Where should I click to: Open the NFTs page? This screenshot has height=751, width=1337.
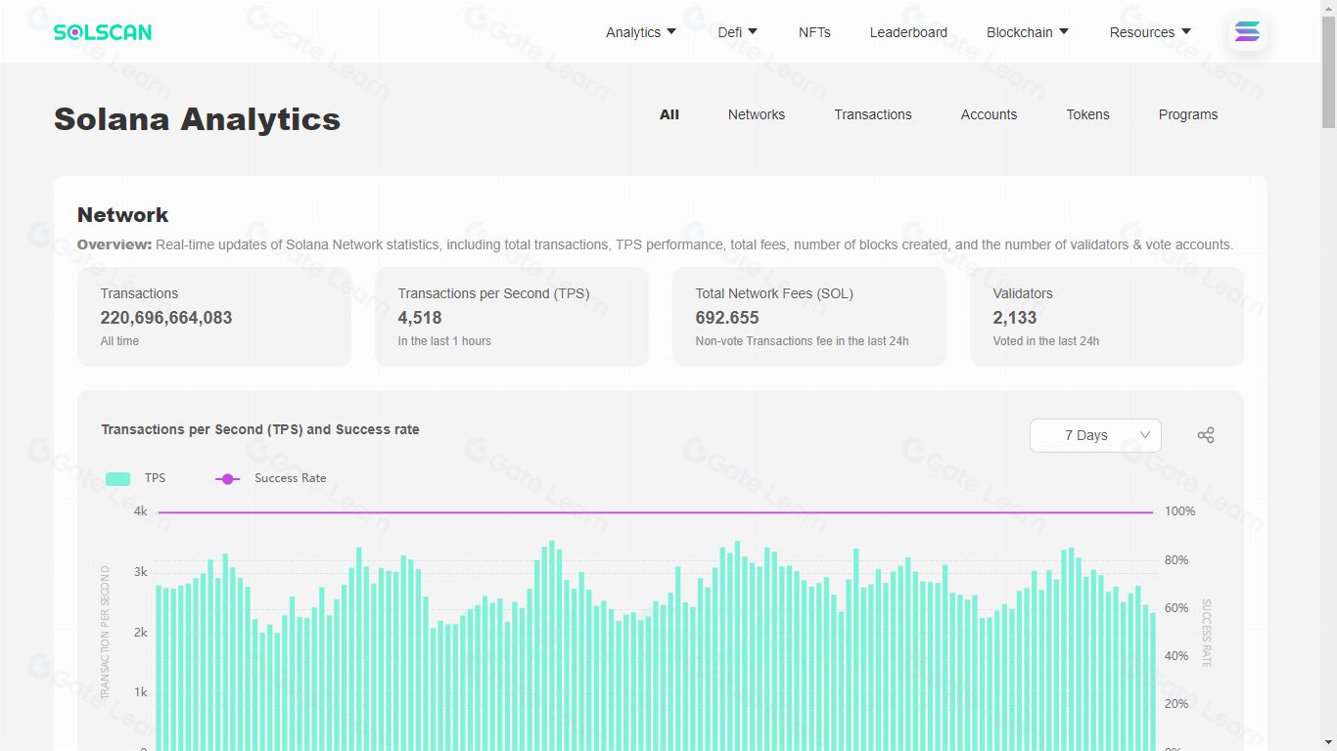tap(814, 32)
